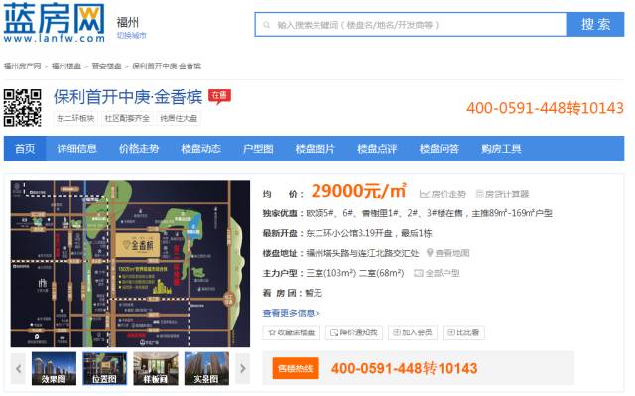The width and height of the screenshot is (635, 396).
Task: Open 福州房产网 breadcrumb link
Action: coord(22,66)
